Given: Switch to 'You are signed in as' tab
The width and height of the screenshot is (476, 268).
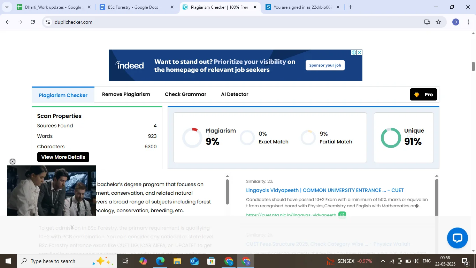Looking at the screenshot, I should tap(302, 7).
